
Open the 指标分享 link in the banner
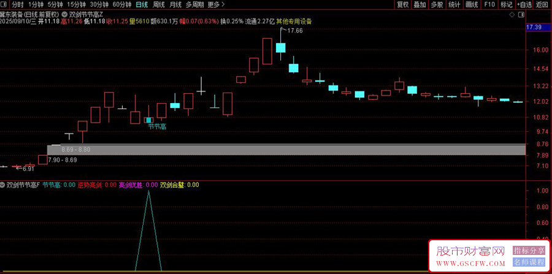529,251
